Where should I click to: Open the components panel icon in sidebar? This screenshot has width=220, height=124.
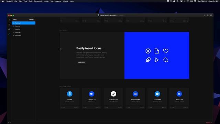pyautogui.click(x=9, y=29)
